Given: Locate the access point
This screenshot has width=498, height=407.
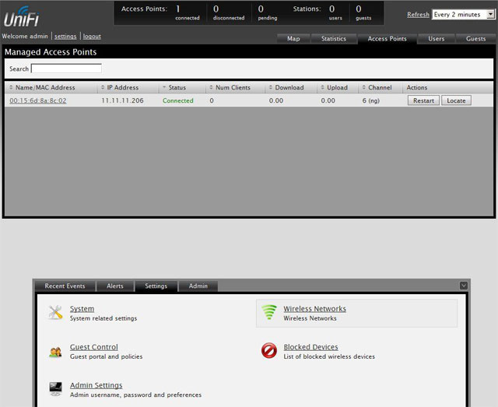Looking at the screenshot, I should pyautogui.click(x=456, y=100).
